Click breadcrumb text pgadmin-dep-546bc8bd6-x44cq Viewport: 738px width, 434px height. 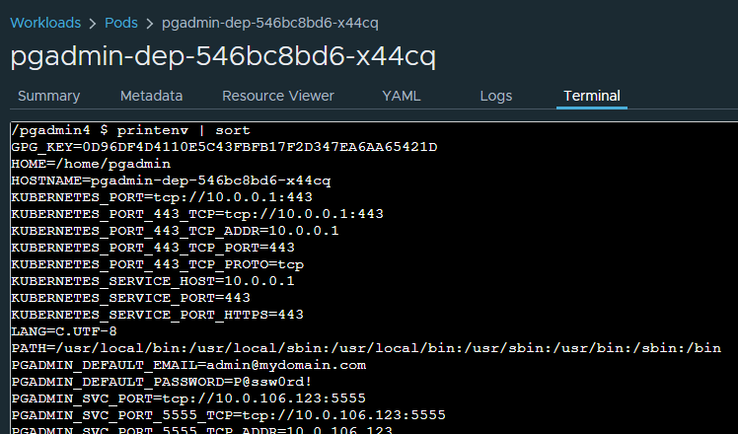270,23
